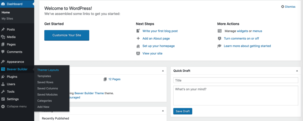Click the Save Draft button

[183, 111]
